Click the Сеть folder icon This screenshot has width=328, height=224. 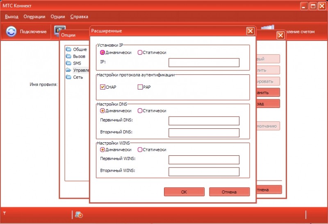pyautogui.click(x=68, y=77)
